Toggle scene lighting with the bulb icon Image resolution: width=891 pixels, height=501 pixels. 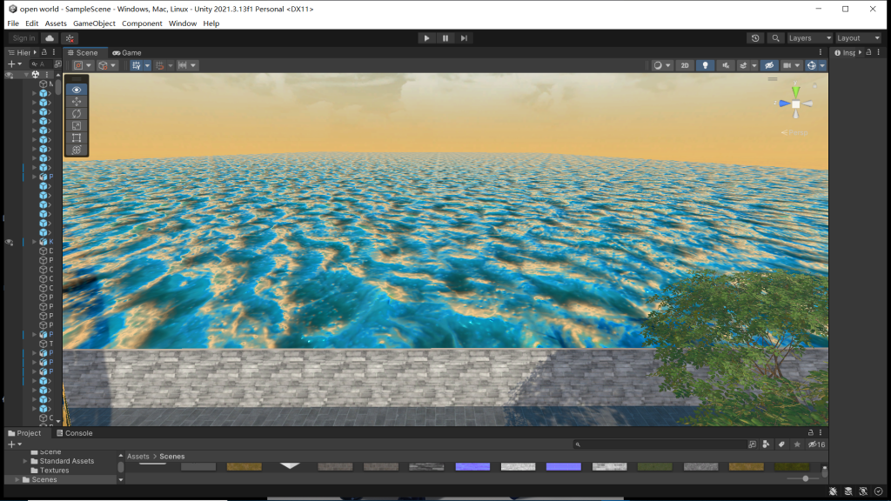705,65
